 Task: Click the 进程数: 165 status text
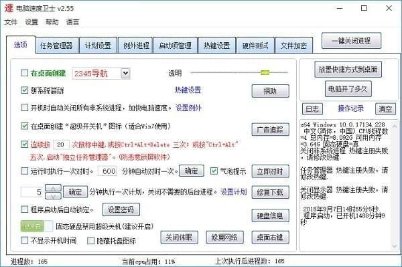click(29, 262)
